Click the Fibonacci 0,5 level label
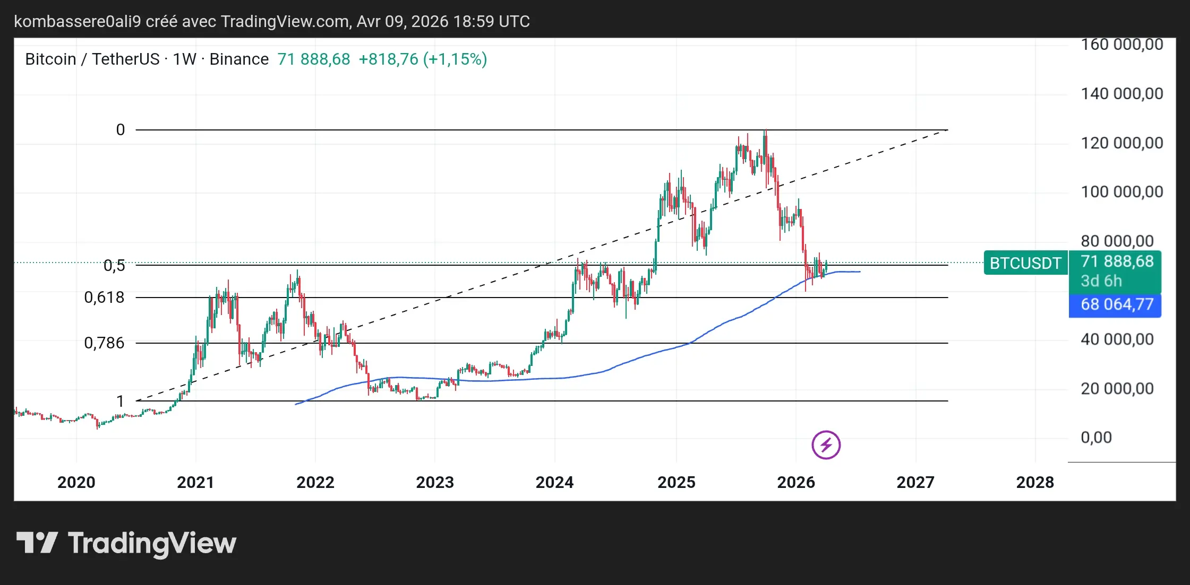The height and width of the screenshot is (585, 1190). (x=114, y=266)
